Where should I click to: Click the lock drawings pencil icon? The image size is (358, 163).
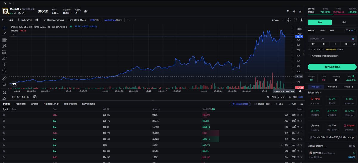4,98
